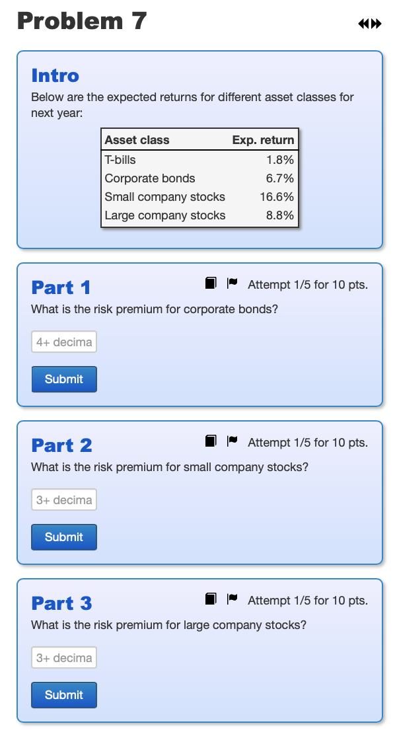Open the notebook icon in Part 2
This screenshot has width=395, height=740.
click(210, 440)
